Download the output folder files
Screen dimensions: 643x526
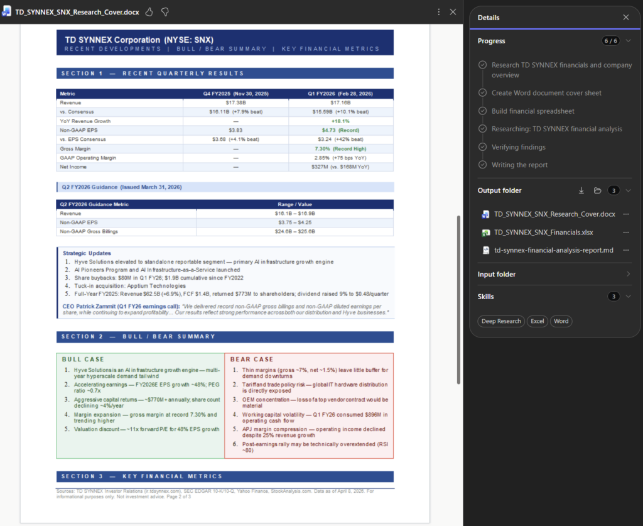[581, 190]
